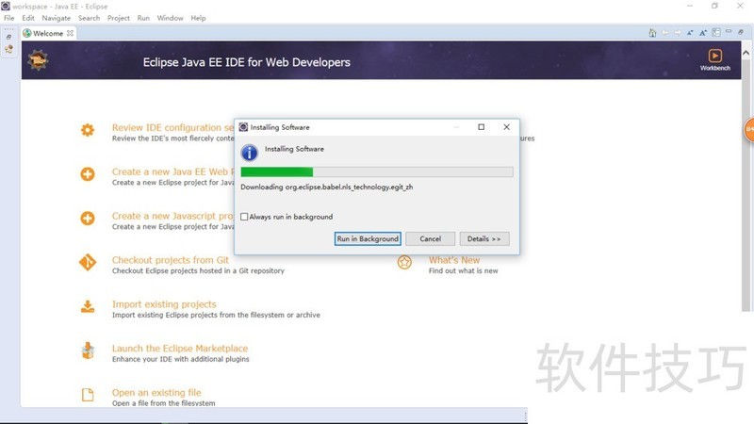Viewport: 754px width, 424px height.
Task: Open the Edit menu
Action: click(28, 18)
